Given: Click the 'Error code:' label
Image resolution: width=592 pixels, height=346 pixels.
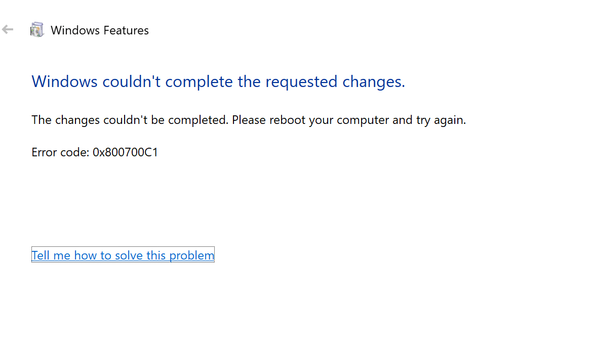Looking at the screenshot, I should (x=60, y=152).
